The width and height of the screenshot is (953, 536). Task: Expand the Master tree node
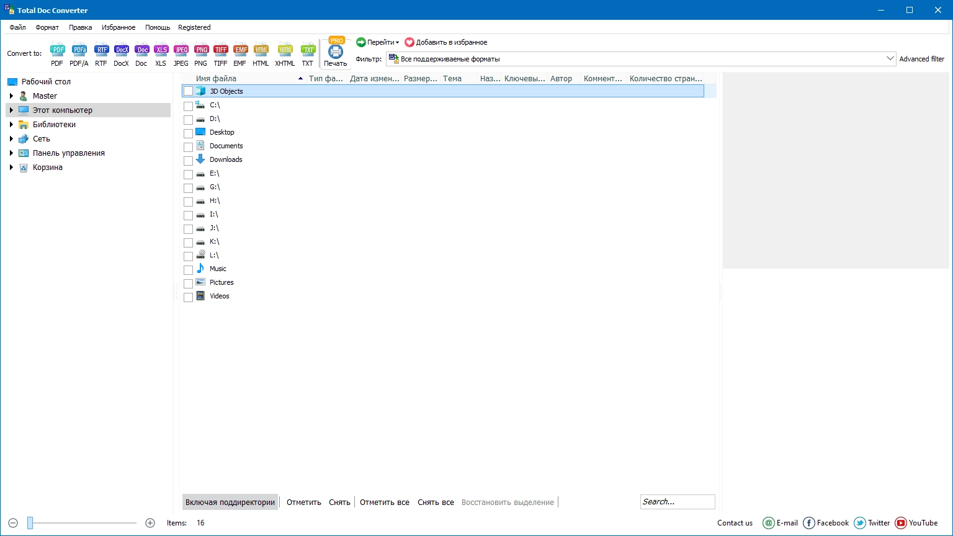click(x=11, y=96)
